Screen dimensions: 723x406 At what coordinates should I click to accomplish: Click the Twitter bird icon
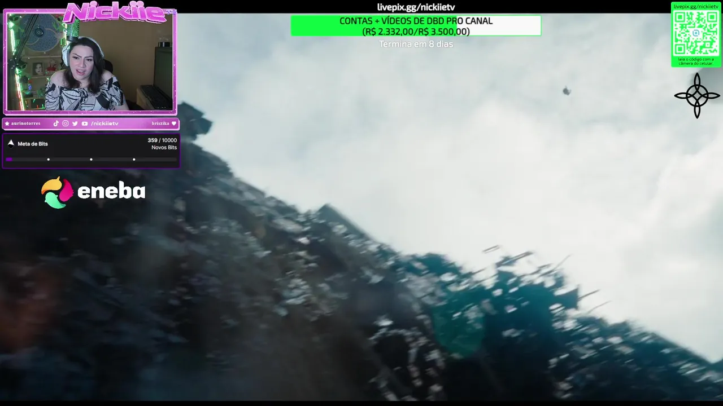(75, 123)
